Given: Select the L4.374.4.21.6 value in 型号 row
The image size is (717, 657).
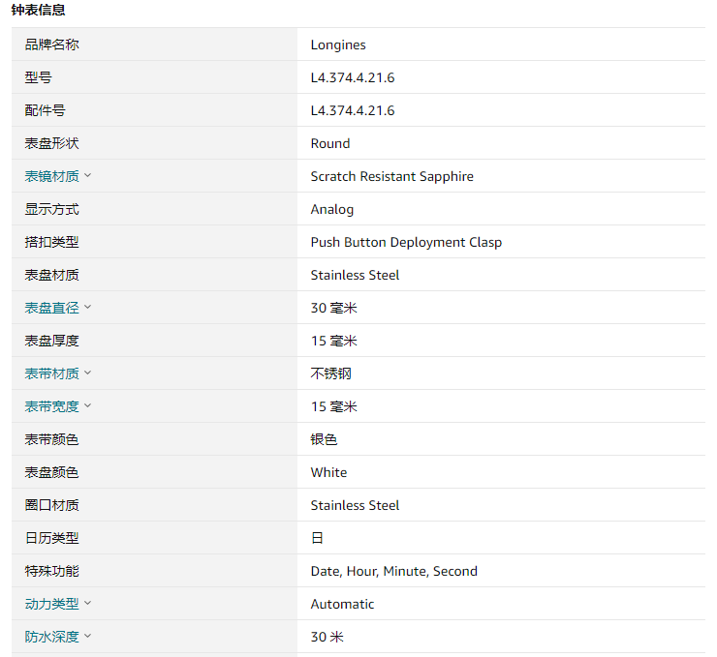Looking at the screenshot, I should 352,77.
